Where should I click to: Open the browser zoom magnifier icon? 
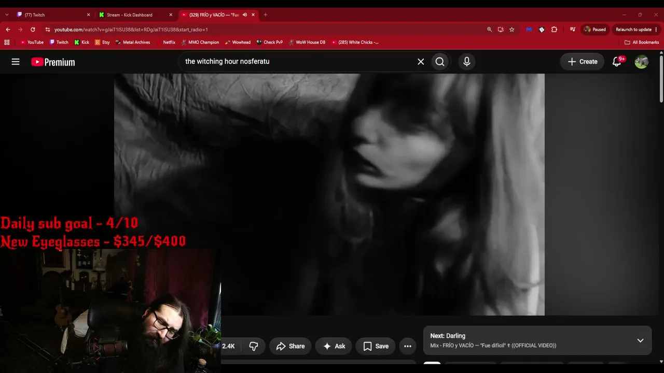[489, 30]
